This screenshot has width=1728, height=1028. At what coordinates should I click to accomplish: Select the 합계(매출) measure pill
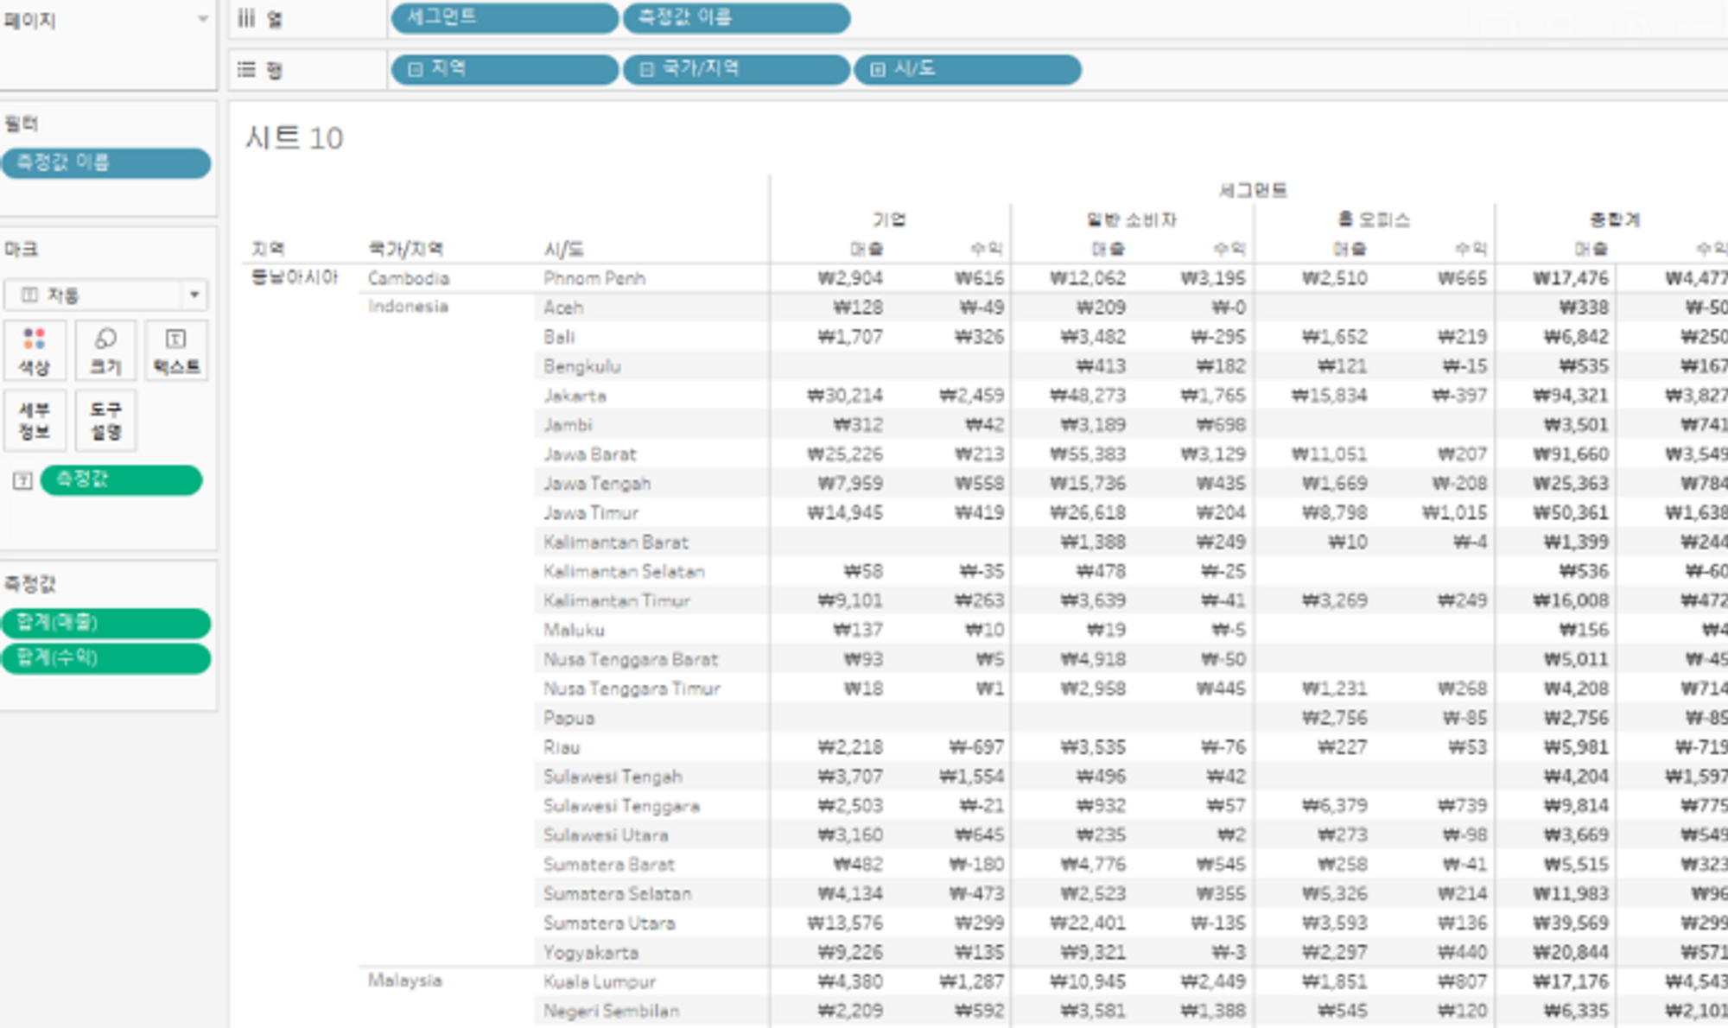pos(105,622)
